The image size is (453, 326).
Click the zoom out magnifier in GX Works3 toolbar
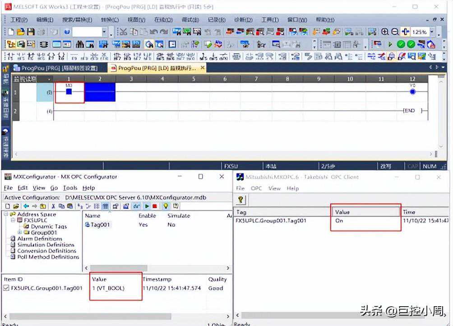point(394,32)
